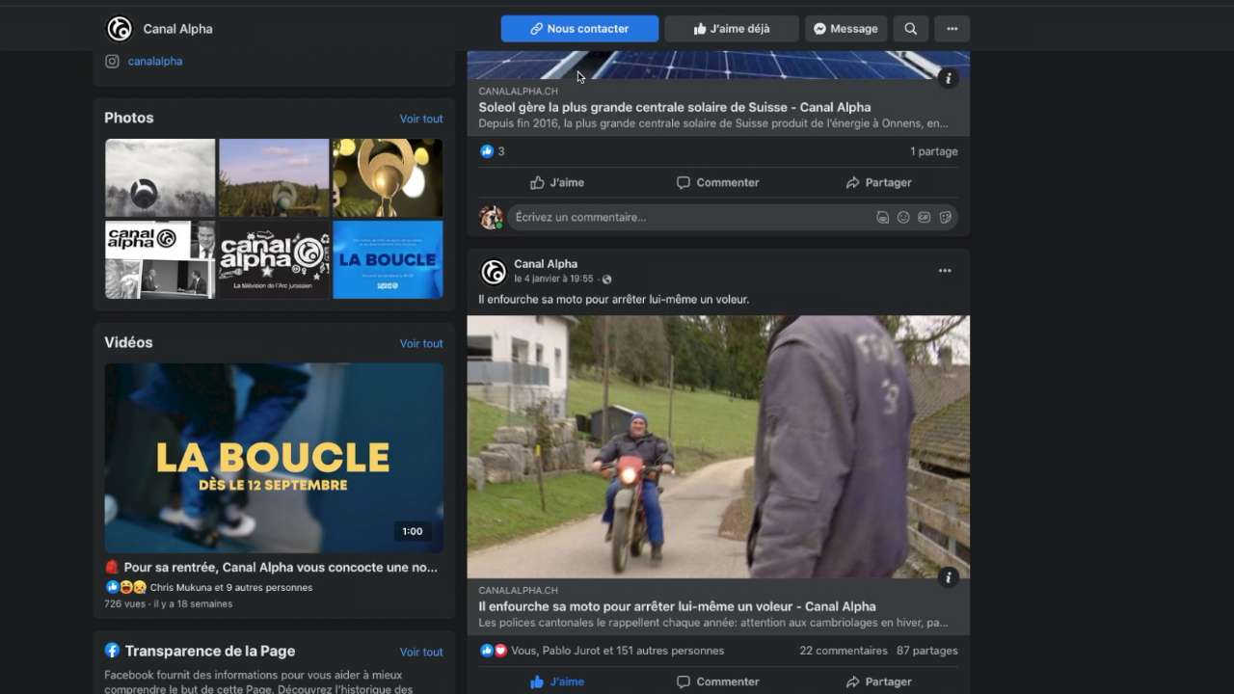The height and width of the screenshot is (694, 1234).
Task: Like the solar power plant post
Action: tap(557, 182)
